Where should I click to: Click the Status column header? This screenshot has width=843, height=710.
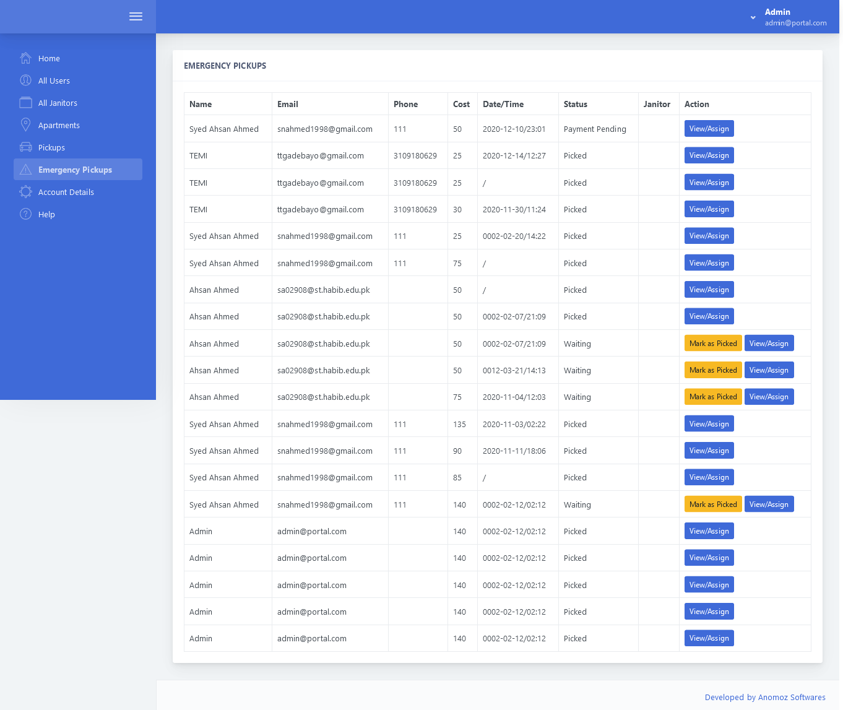575,104
